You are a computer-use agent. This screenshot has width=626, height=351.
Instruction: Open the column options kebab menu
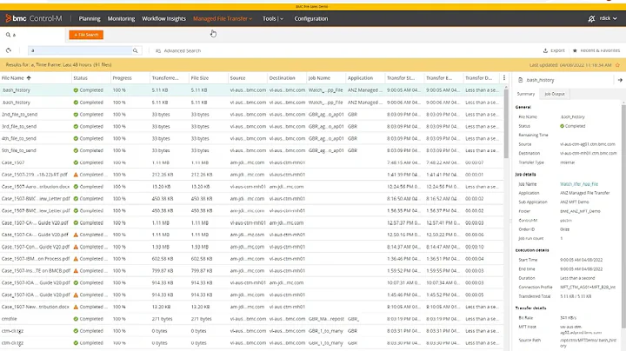pos(503,78)
